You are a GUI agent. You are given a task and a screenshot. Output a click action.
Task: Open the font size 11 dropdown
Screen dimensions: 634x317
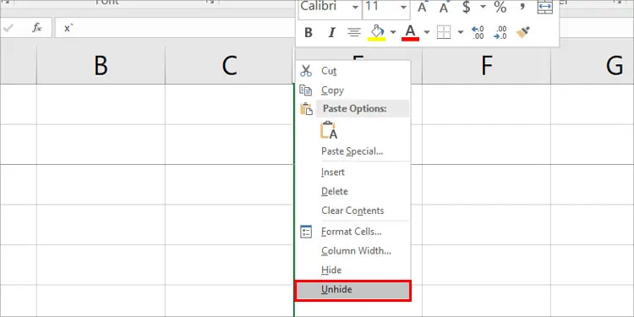pyautogui.click(x=403, y=8)
